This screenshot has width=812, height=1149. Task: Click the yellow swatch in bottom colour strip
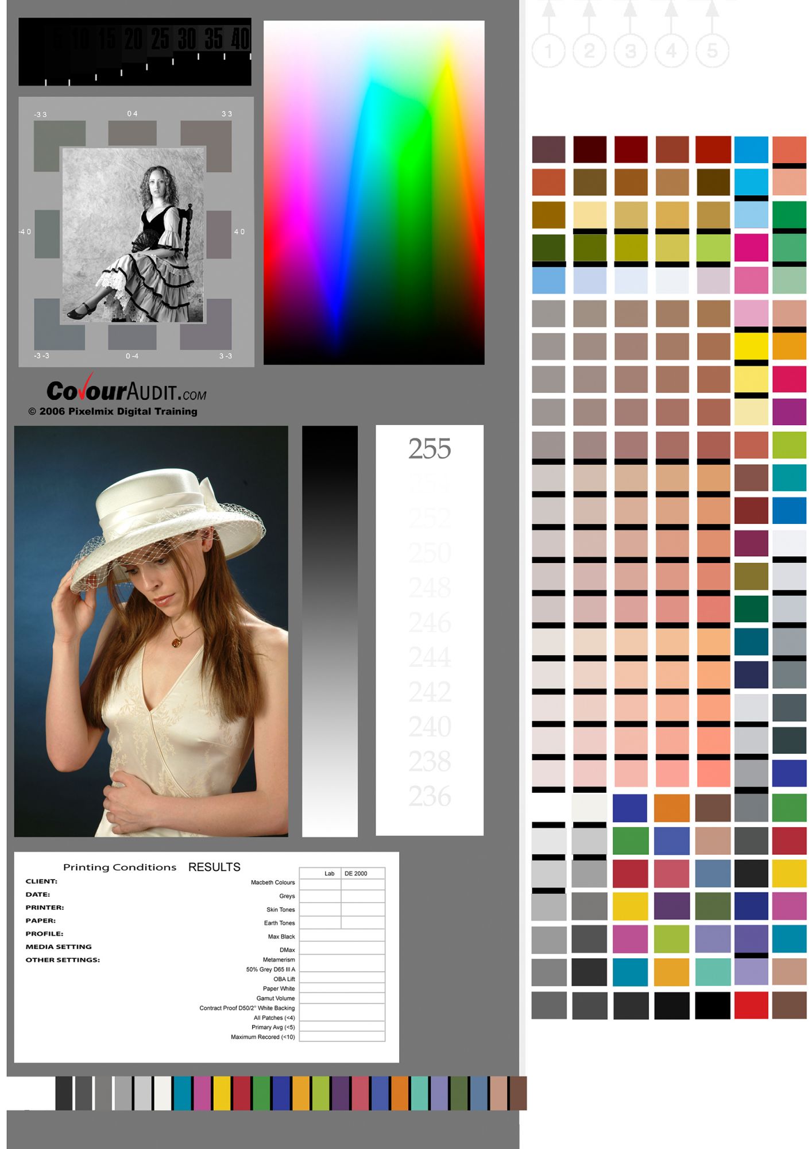tap(222, 1093)
